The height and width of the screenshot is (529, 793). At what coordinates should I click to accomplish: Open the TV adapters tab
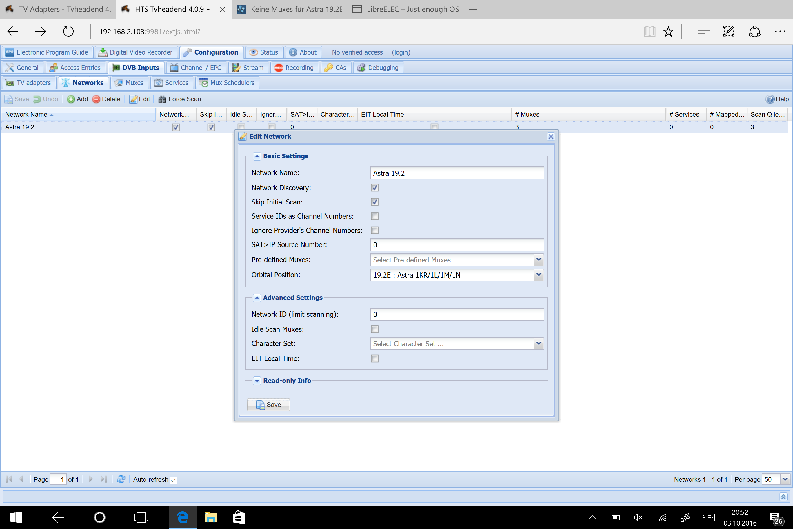[x=29, y=83]
